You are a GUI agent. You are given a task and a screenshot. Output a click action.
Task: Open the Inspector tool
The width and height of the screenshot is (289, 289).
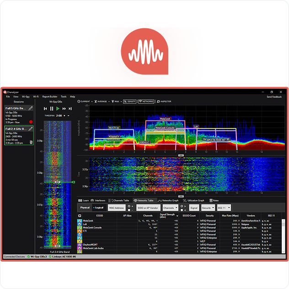point(164,102)
